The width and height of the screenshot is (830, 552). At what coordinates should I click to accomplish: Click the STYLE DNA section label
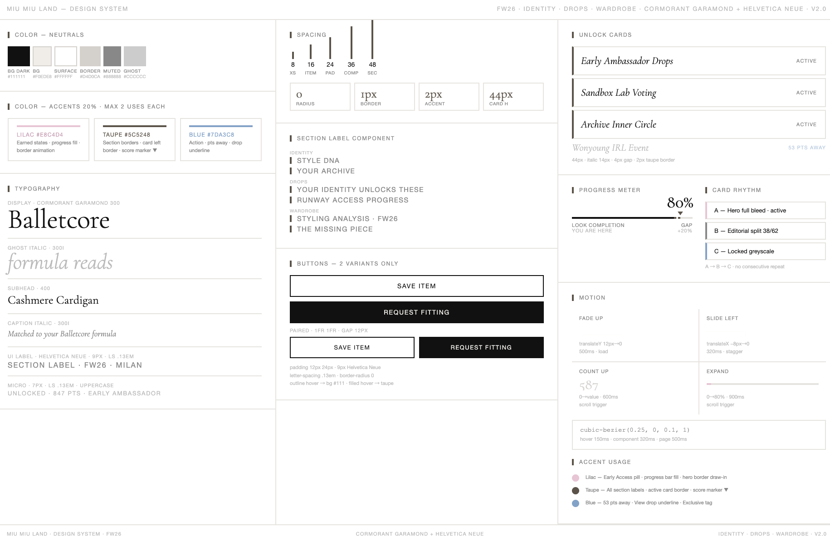tap(318, 161)
